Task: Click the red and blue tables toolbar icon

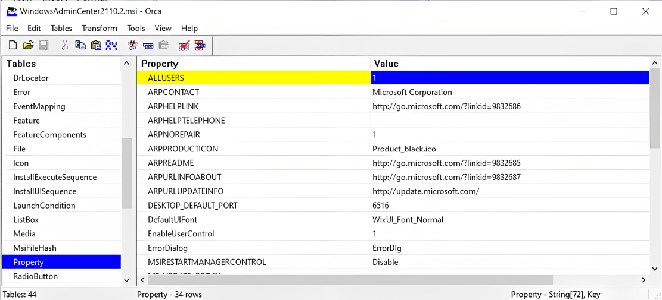Action: (200, 45)
